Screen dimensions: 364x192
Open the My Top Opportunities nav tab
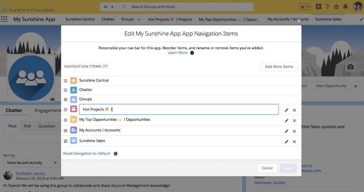(x=229, y=20)
